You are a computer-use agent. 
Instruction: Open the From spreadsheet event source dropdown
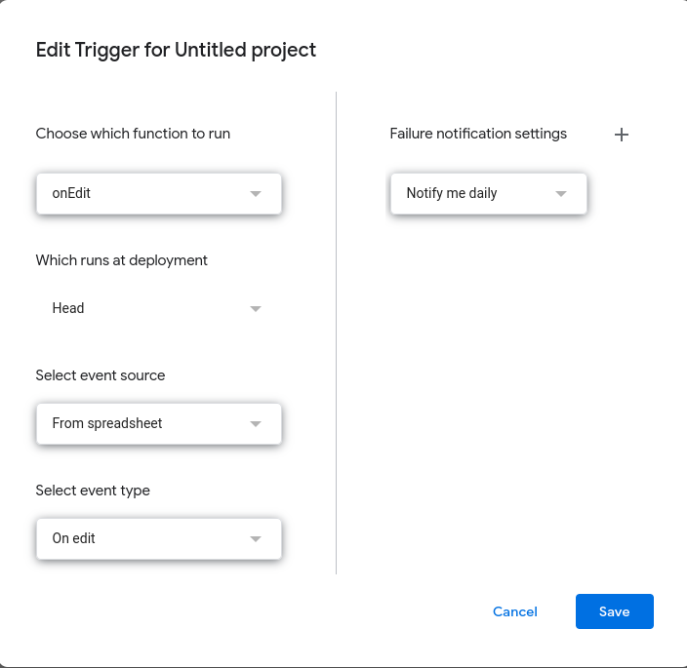click(x=146, y=423)
